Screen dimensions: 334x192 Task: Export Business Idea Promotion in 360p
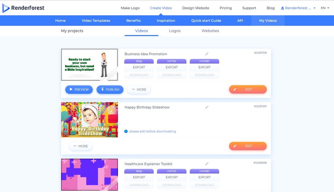click(x=139, y=67)
